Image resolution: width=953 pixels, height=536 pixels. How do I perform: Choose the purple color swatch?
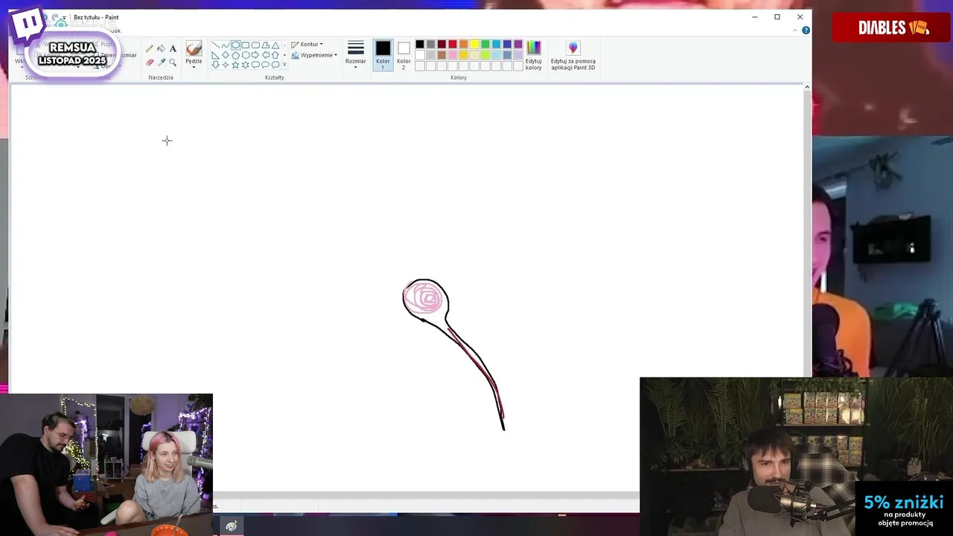(x=518, y=44)
